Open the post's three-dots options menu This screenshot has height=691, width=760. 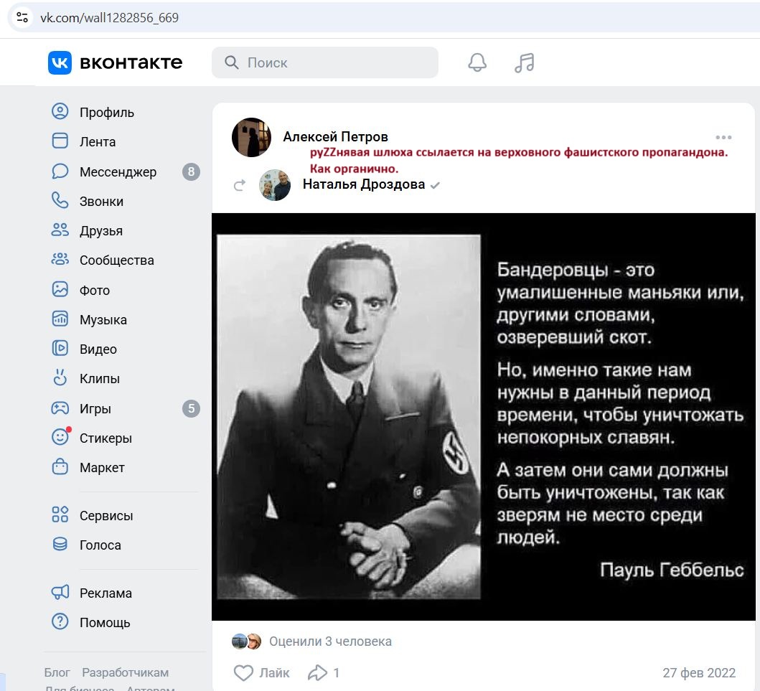click(723, 137)
